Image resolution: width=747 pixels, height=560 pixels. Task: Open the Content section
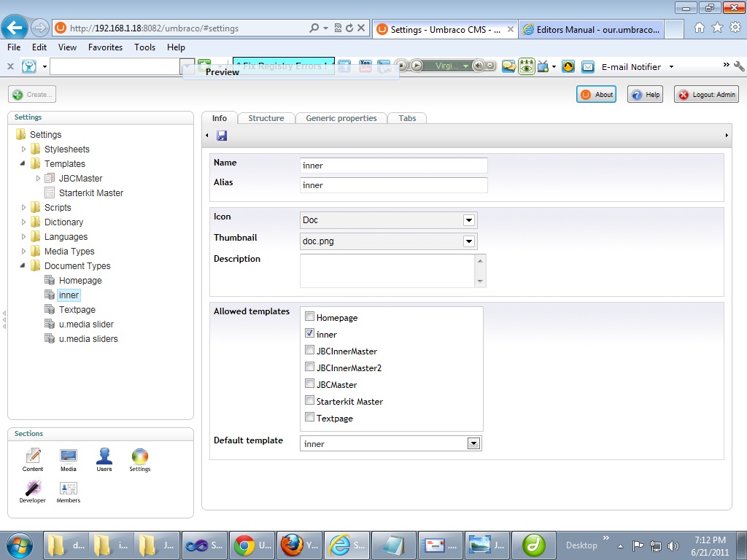pyautogui.click(x=33, y=459)
